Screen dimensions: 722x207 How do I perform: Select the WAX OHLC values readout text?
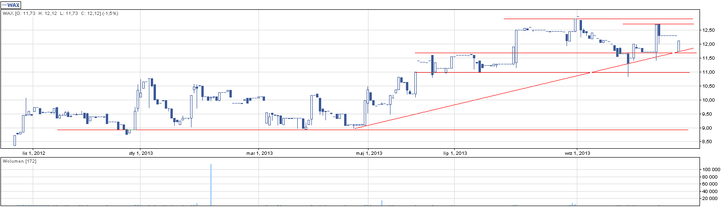pyautogui.click(x=60, y=14)
